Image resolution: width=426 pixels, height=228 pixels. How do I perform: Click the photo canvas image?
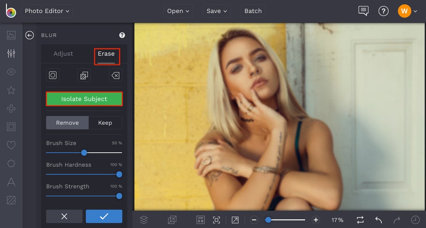pyautogui.click(x=280, y=116)
